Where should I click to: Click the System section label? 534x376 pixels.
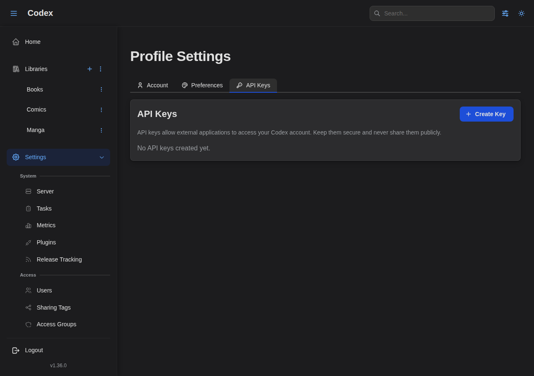(x=28, y=176)
